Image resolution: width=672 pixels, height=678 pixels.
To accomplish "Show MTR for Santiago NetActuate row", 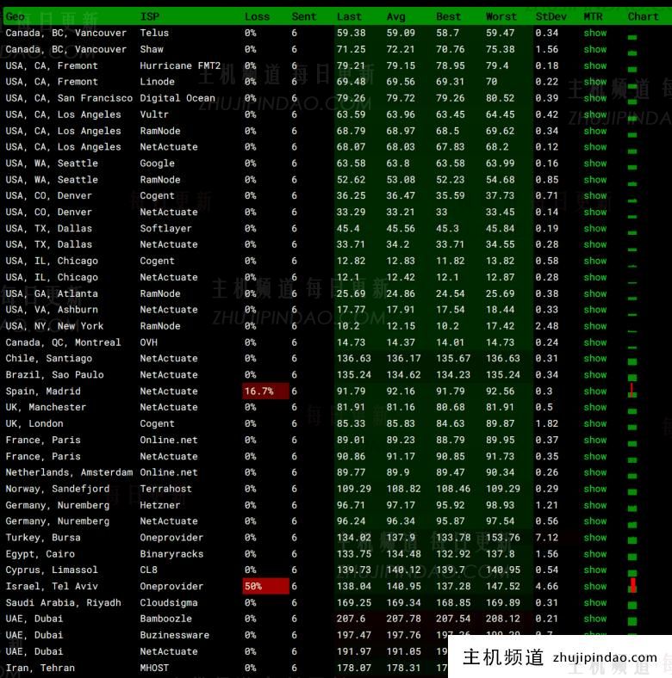I will coord(595,359).
